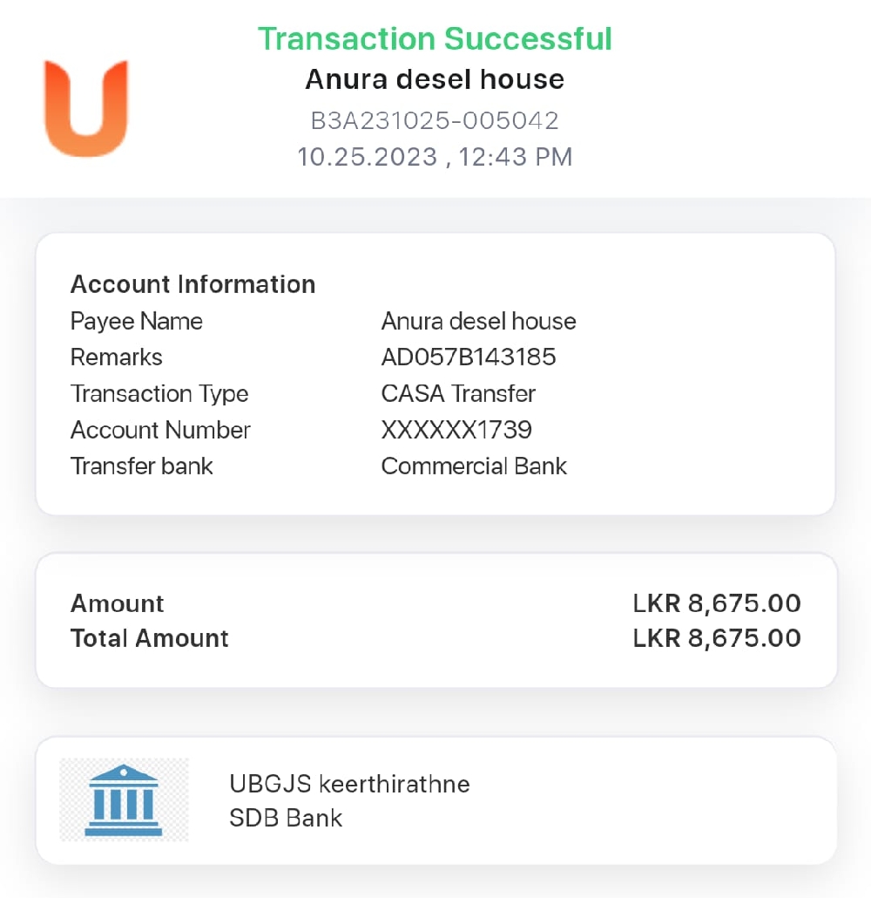Click the blue bank building icon
Viewport: 871px width, 898px height.
[124, 800]
